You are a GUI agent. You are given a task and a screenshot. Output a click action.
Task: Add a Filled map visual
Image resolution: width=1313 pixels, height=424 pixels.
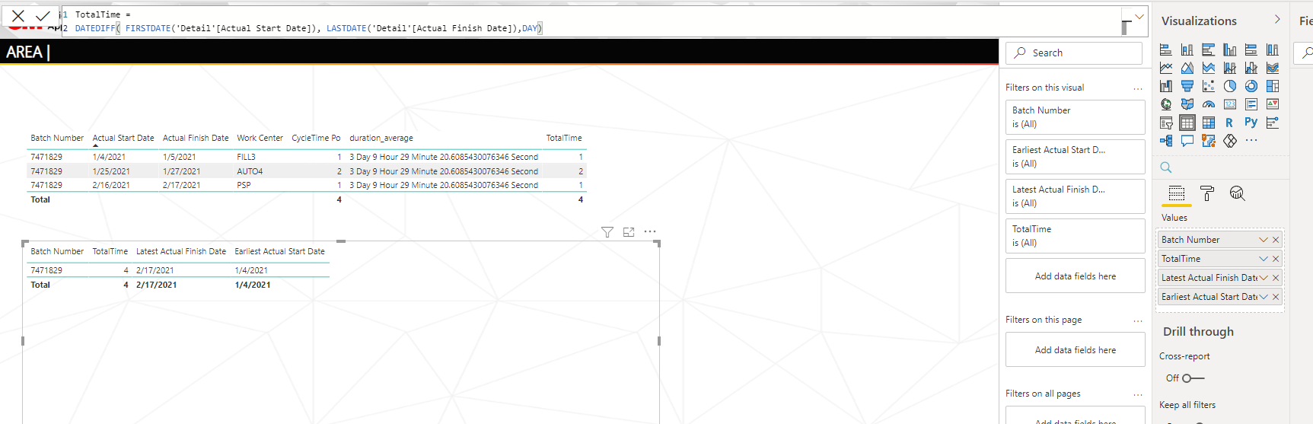[x=1187, y=104]
